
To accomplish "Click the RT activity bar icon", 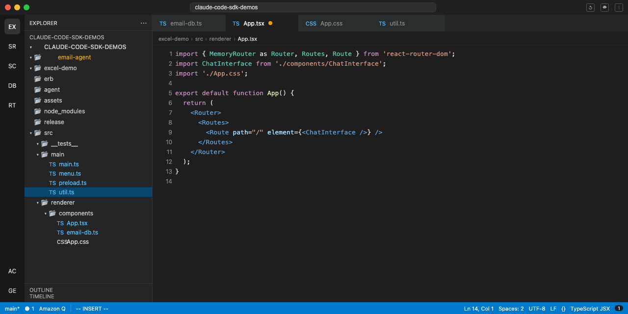I will [12, 105].
